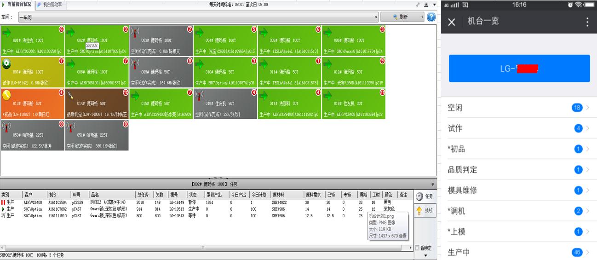This screenshot has height=260, width=597.
Task: Click the task table horizontal scrollbar
Action: (202, 248)
